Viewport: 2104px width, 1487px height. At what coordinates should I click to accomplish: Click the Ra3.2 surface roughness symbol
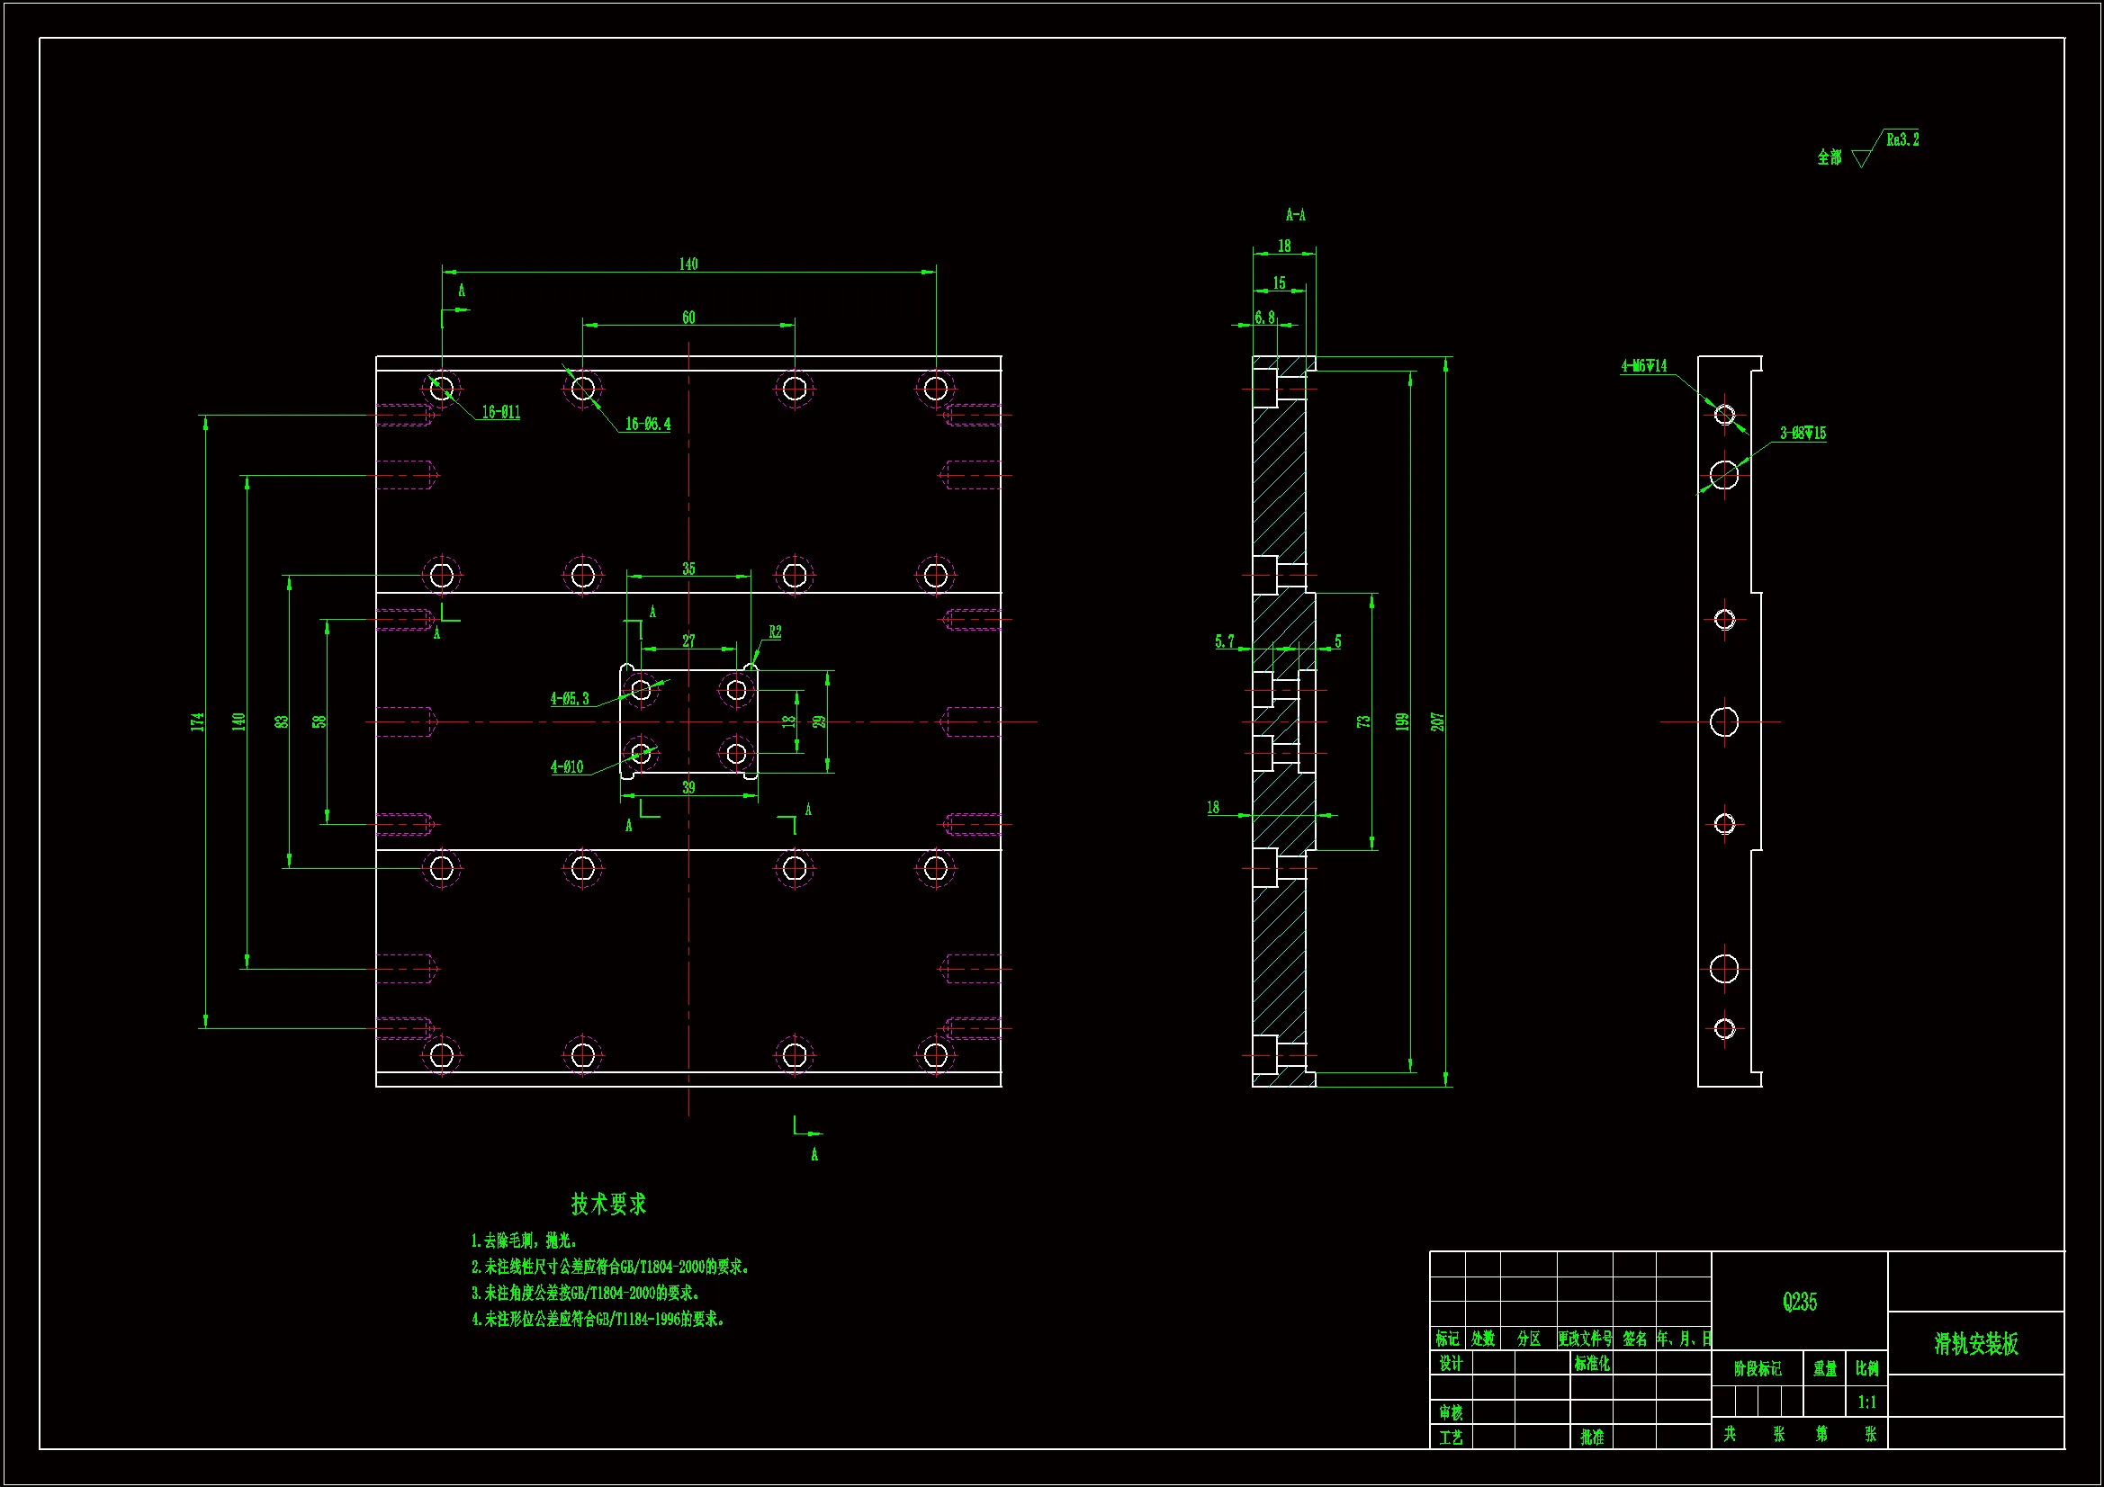pos(1901,140)
